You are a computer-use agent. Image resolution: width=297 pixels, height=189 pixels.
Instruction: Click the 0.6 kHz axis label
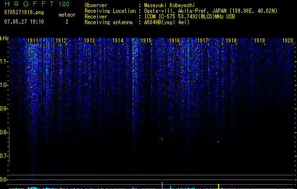(4, 180)
